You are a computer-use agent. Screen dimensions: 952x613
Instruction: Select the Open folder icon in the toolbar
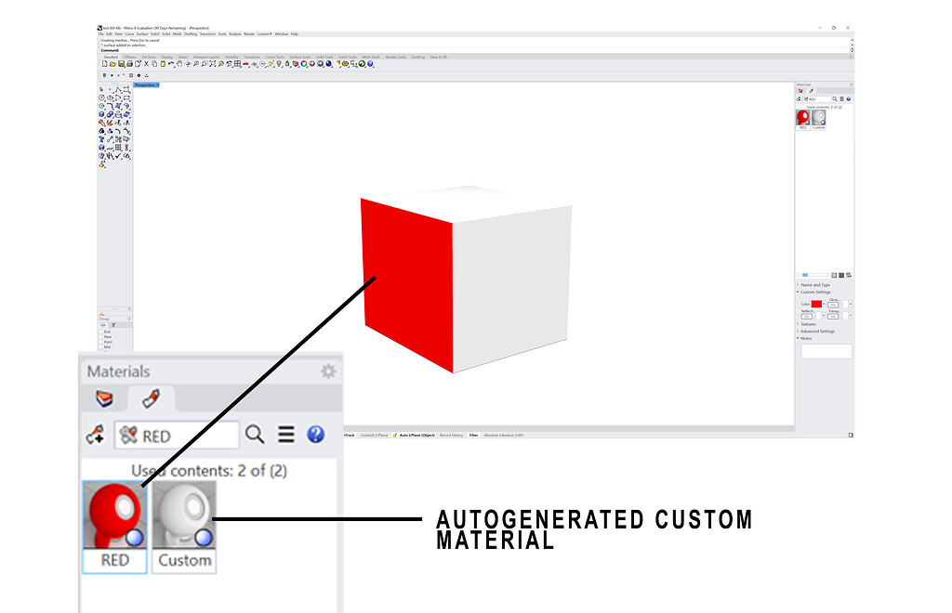click(112, 65)
